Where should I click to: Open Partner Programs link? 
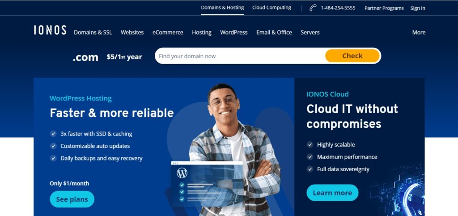click(384, 8)
